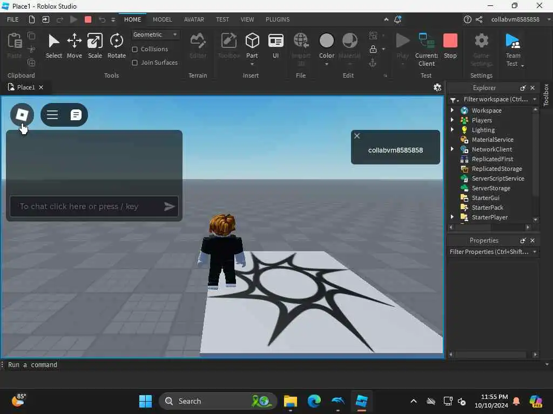Toggle the in-game chat window icon

[x=76, y=115]
